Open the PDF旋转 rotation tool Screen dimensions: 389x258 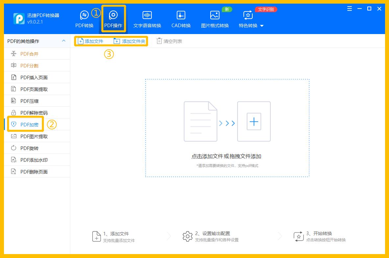point(37,148)
